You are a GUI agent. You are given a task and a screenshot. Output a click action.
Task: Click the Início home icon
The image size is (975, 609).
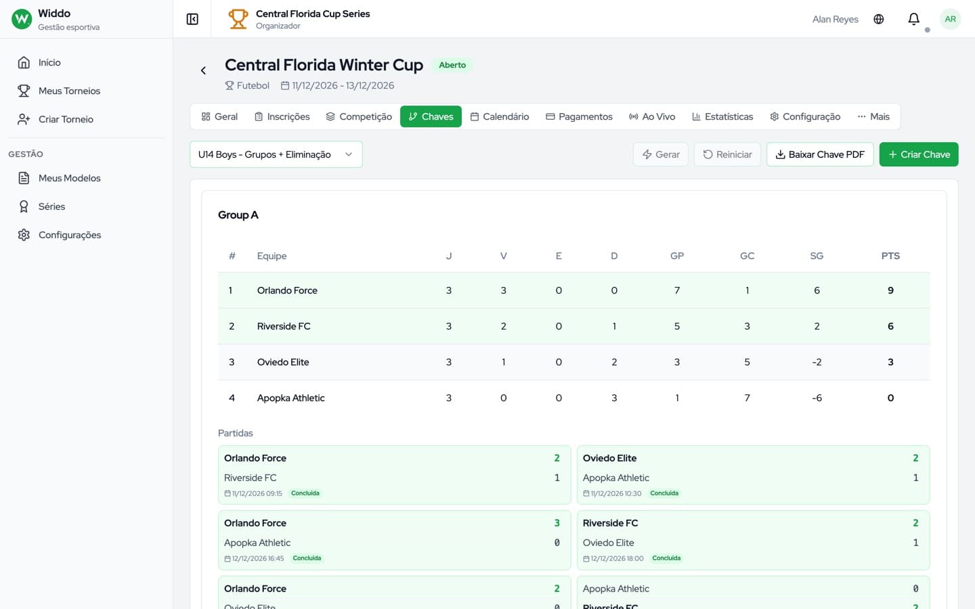pos(24,62)
